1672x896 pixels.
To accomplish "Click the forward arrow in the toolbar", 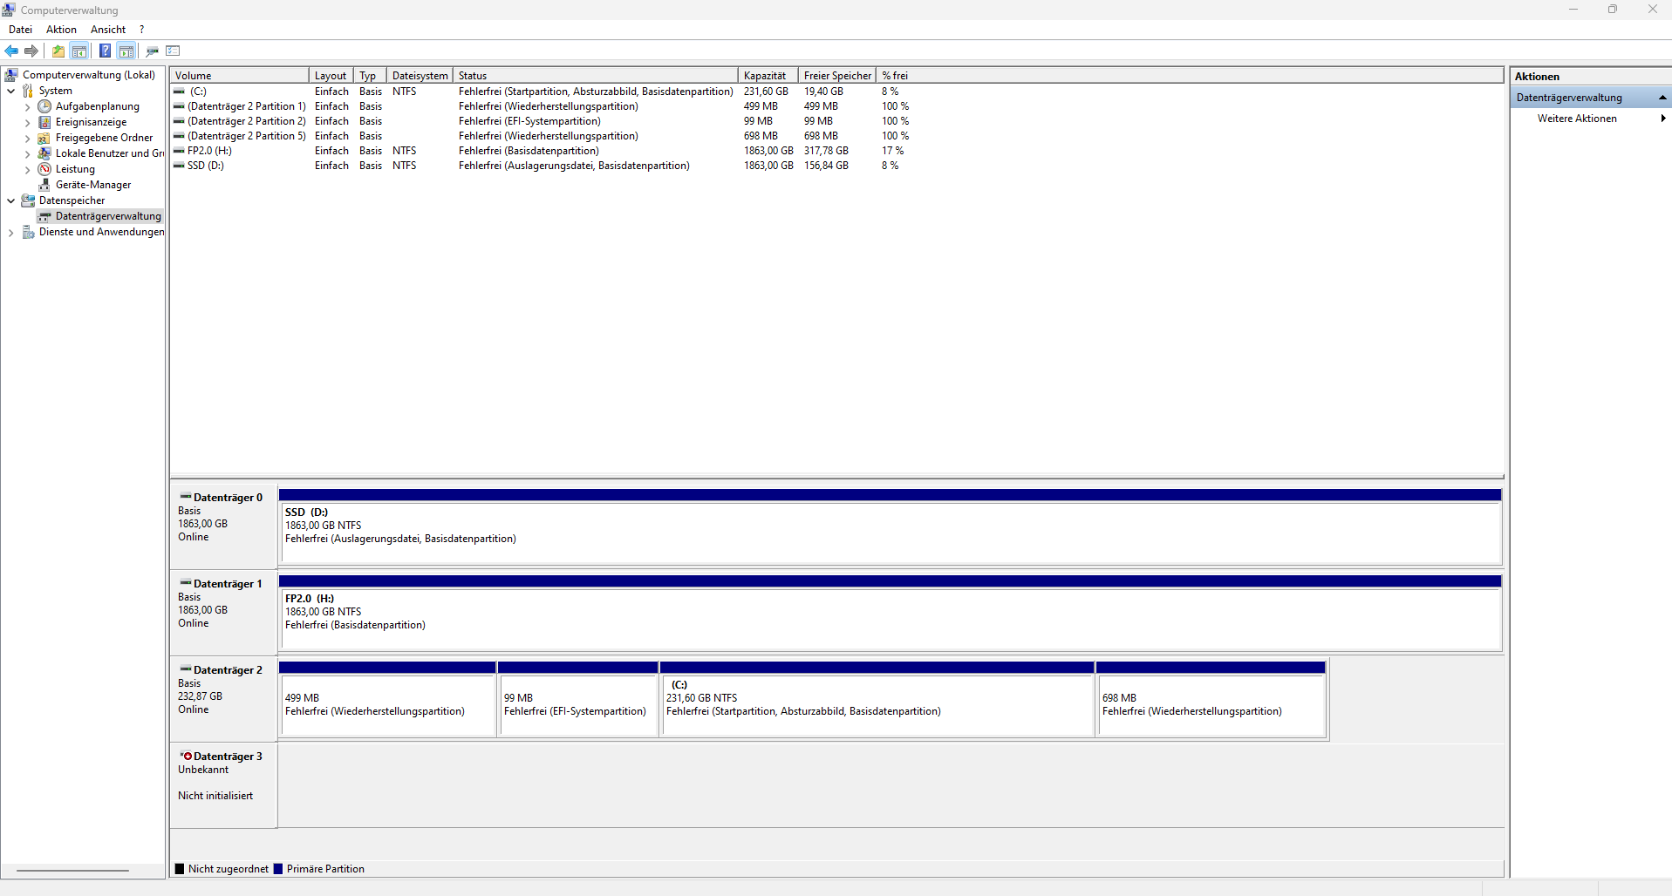I will coord(31,51).
